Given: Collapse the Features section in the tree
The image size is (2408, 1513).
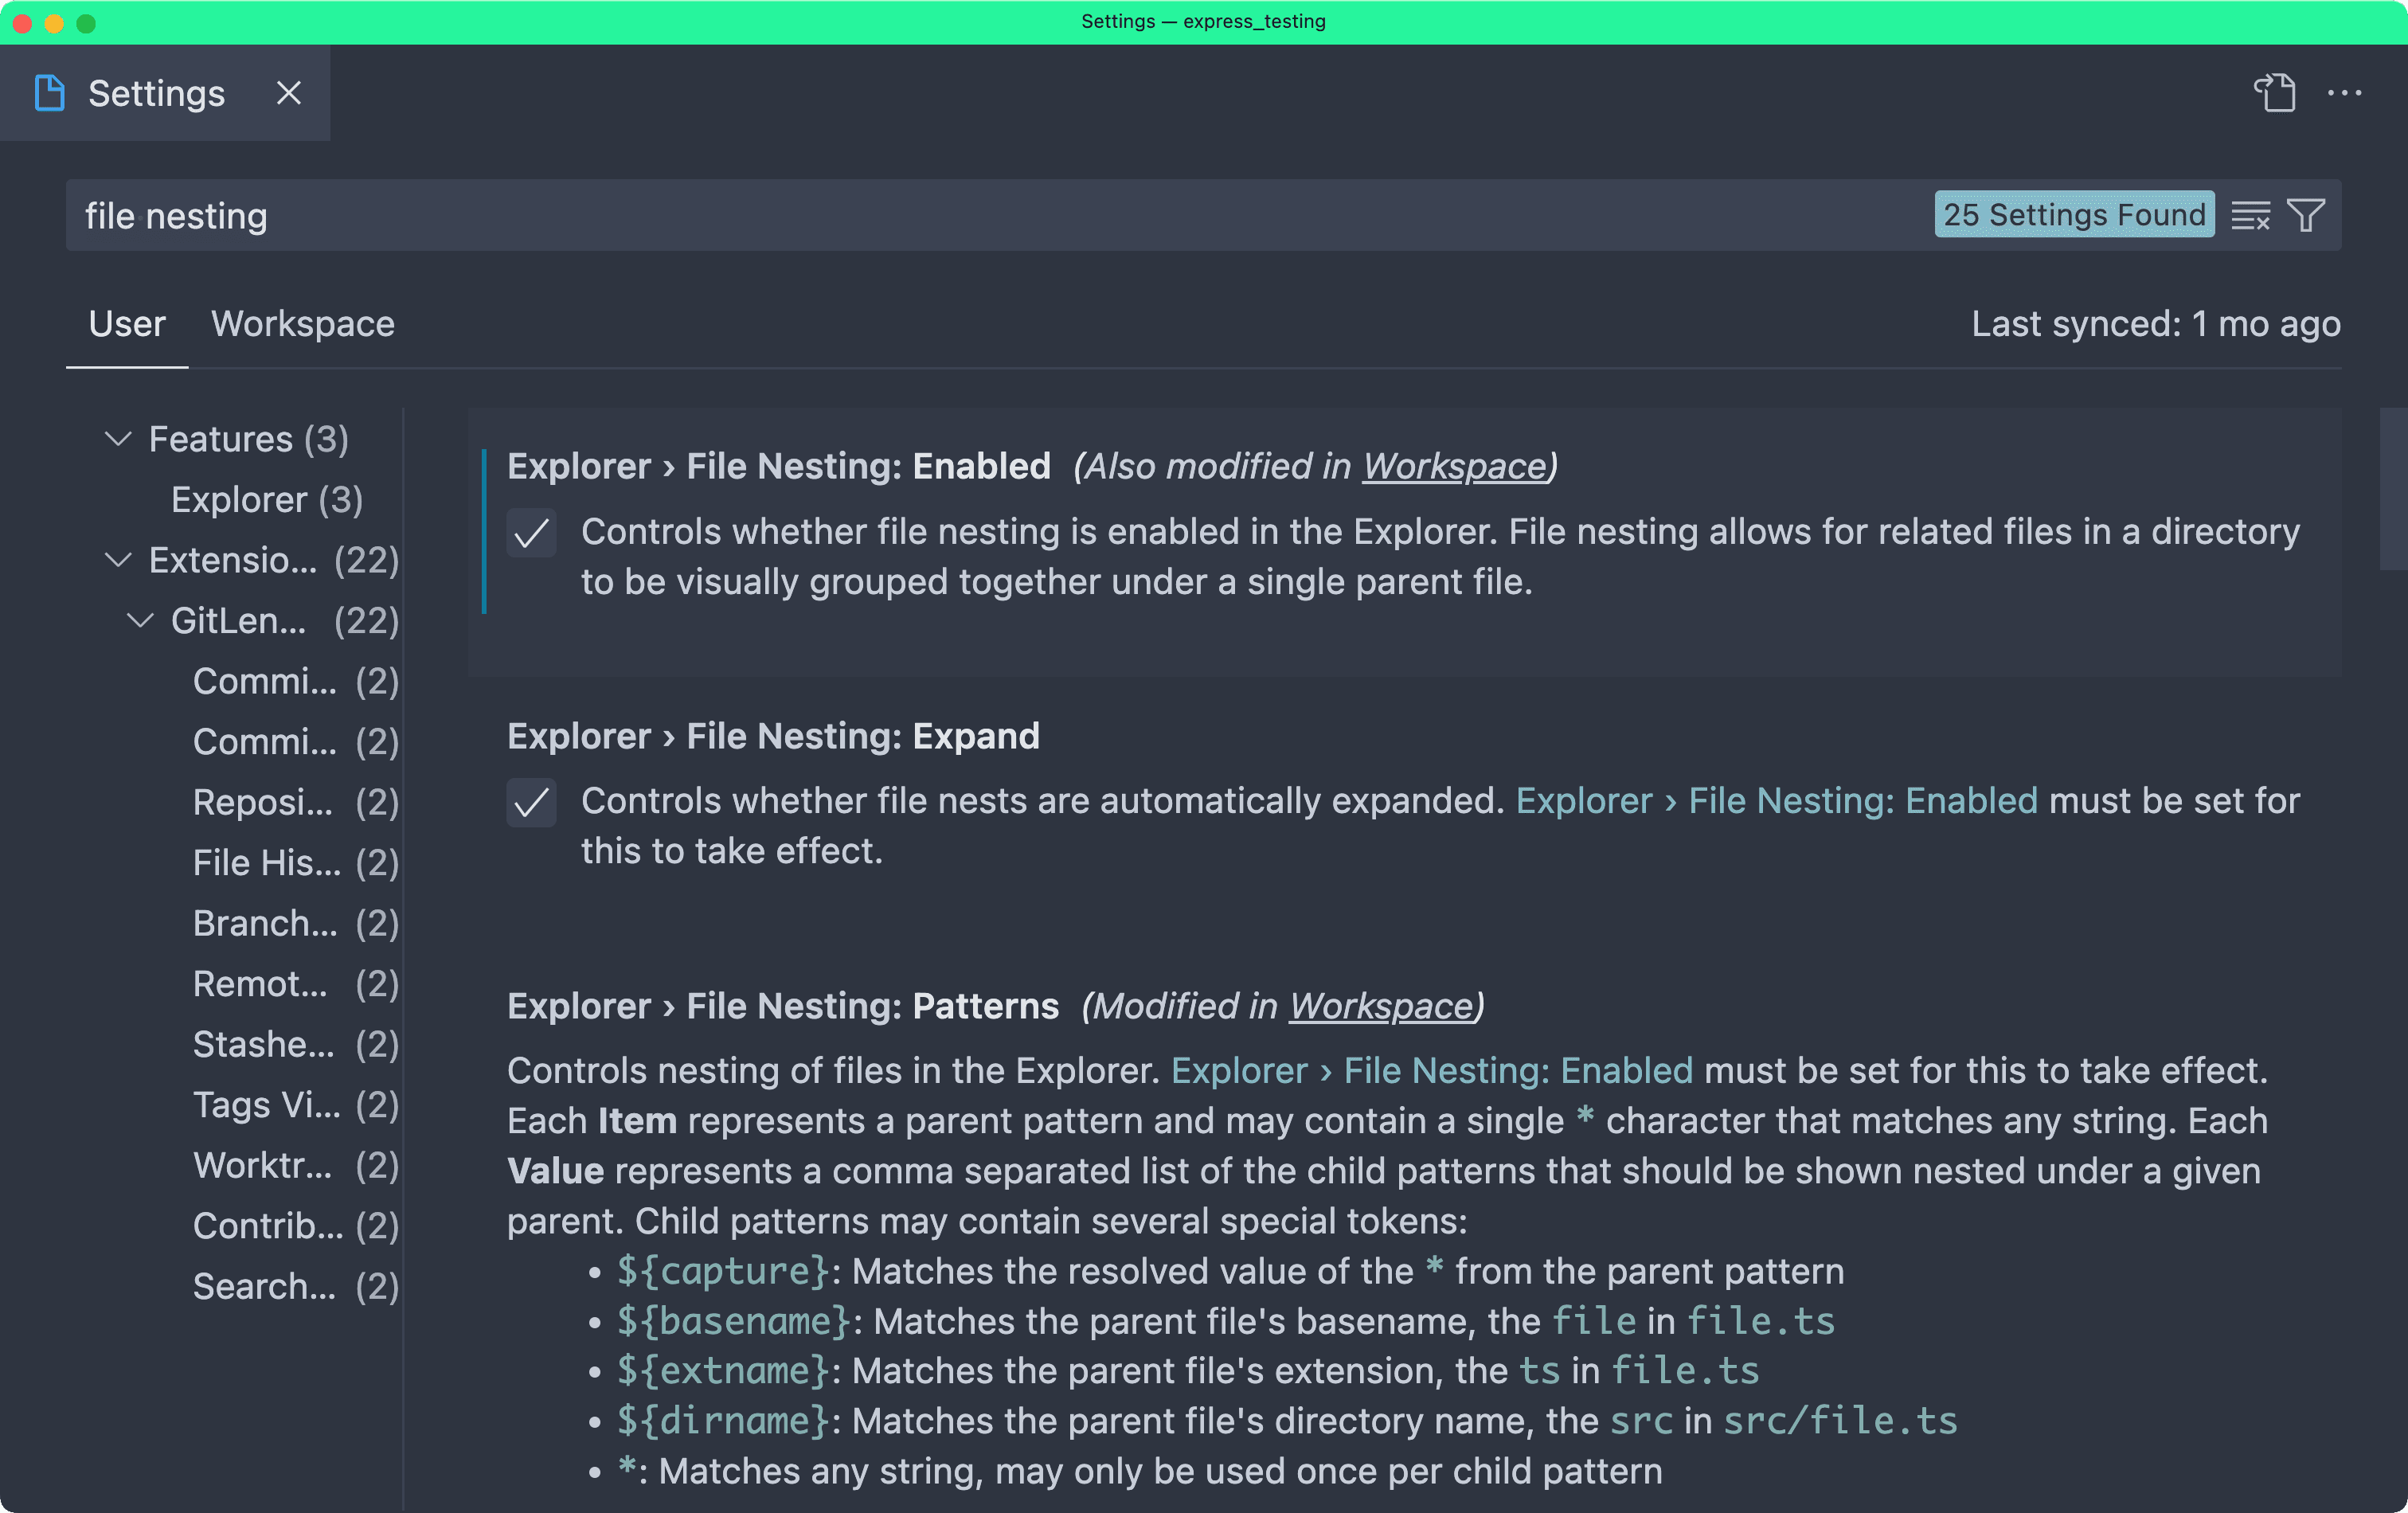Looking at the screenshot, I should click(117, 439).
